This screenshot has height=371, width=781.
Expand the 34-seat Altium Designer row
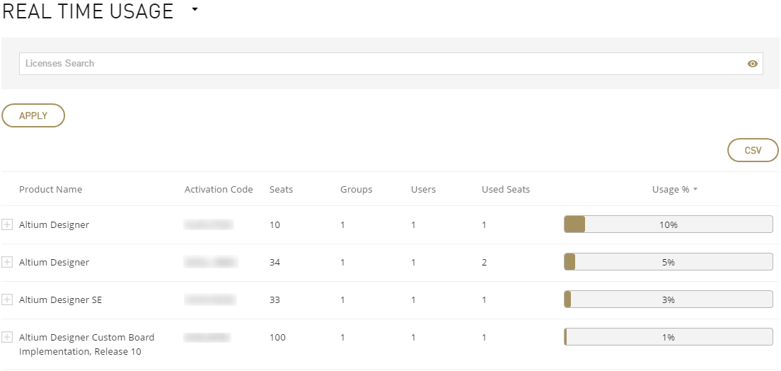pyautogui.click(x=7, y=262)
